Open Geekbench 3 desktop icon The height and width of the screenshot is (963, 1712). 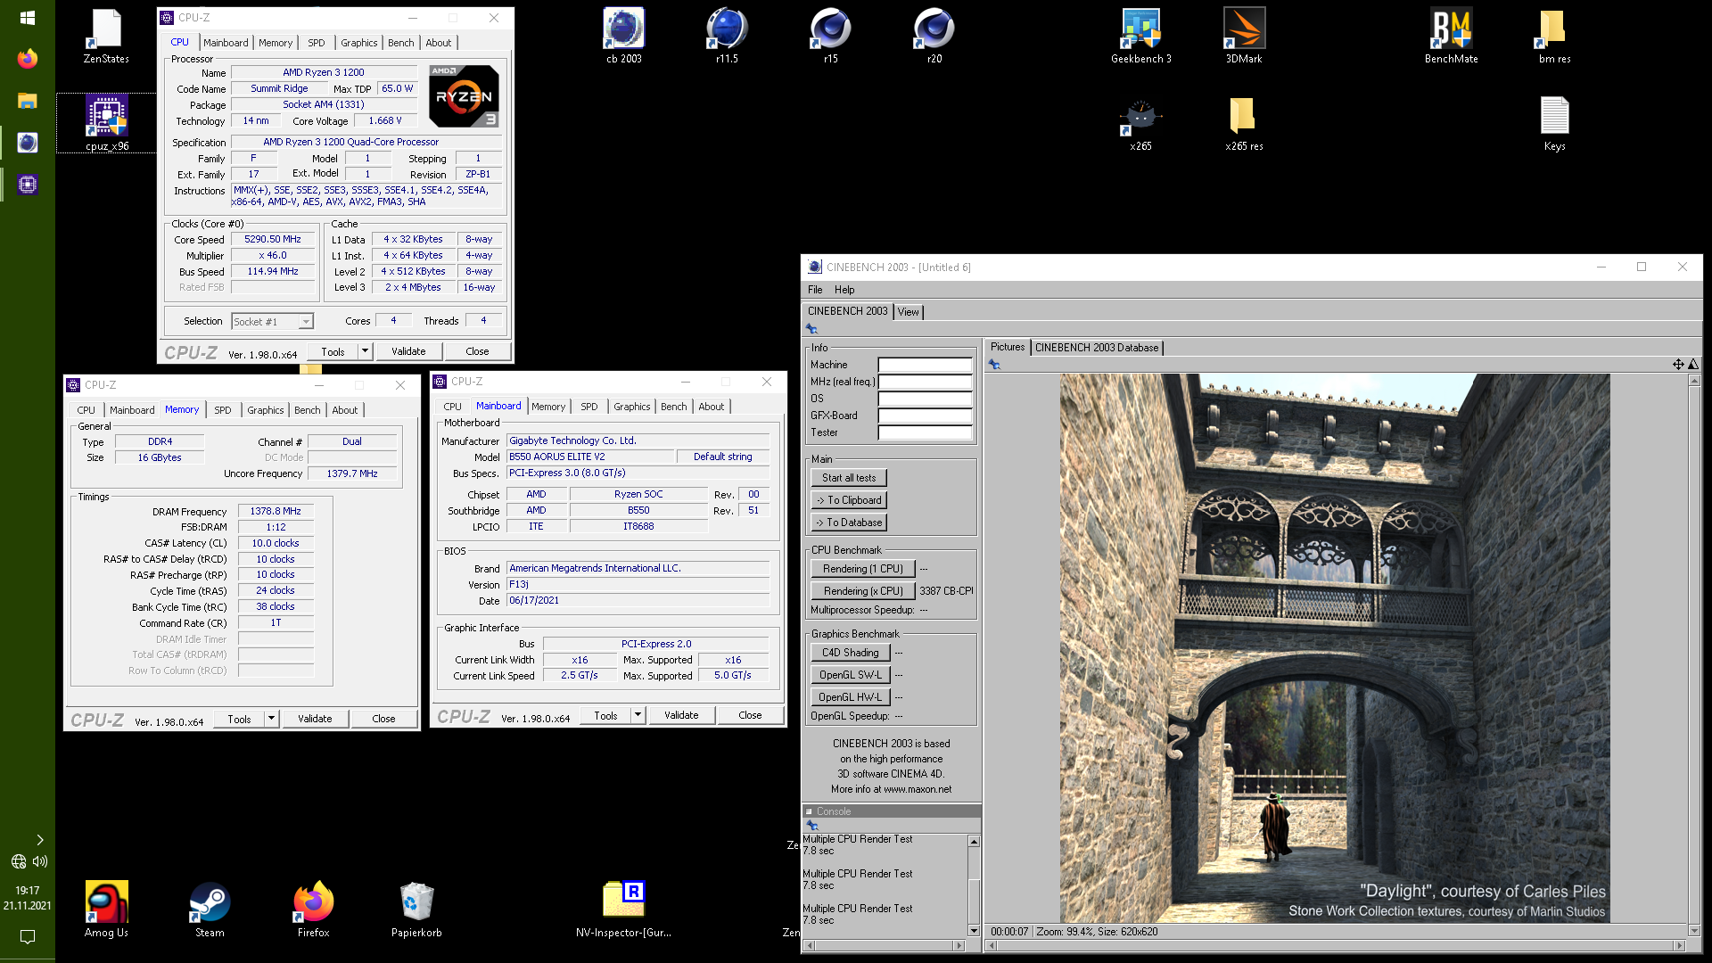click(x=1140, y=37)
